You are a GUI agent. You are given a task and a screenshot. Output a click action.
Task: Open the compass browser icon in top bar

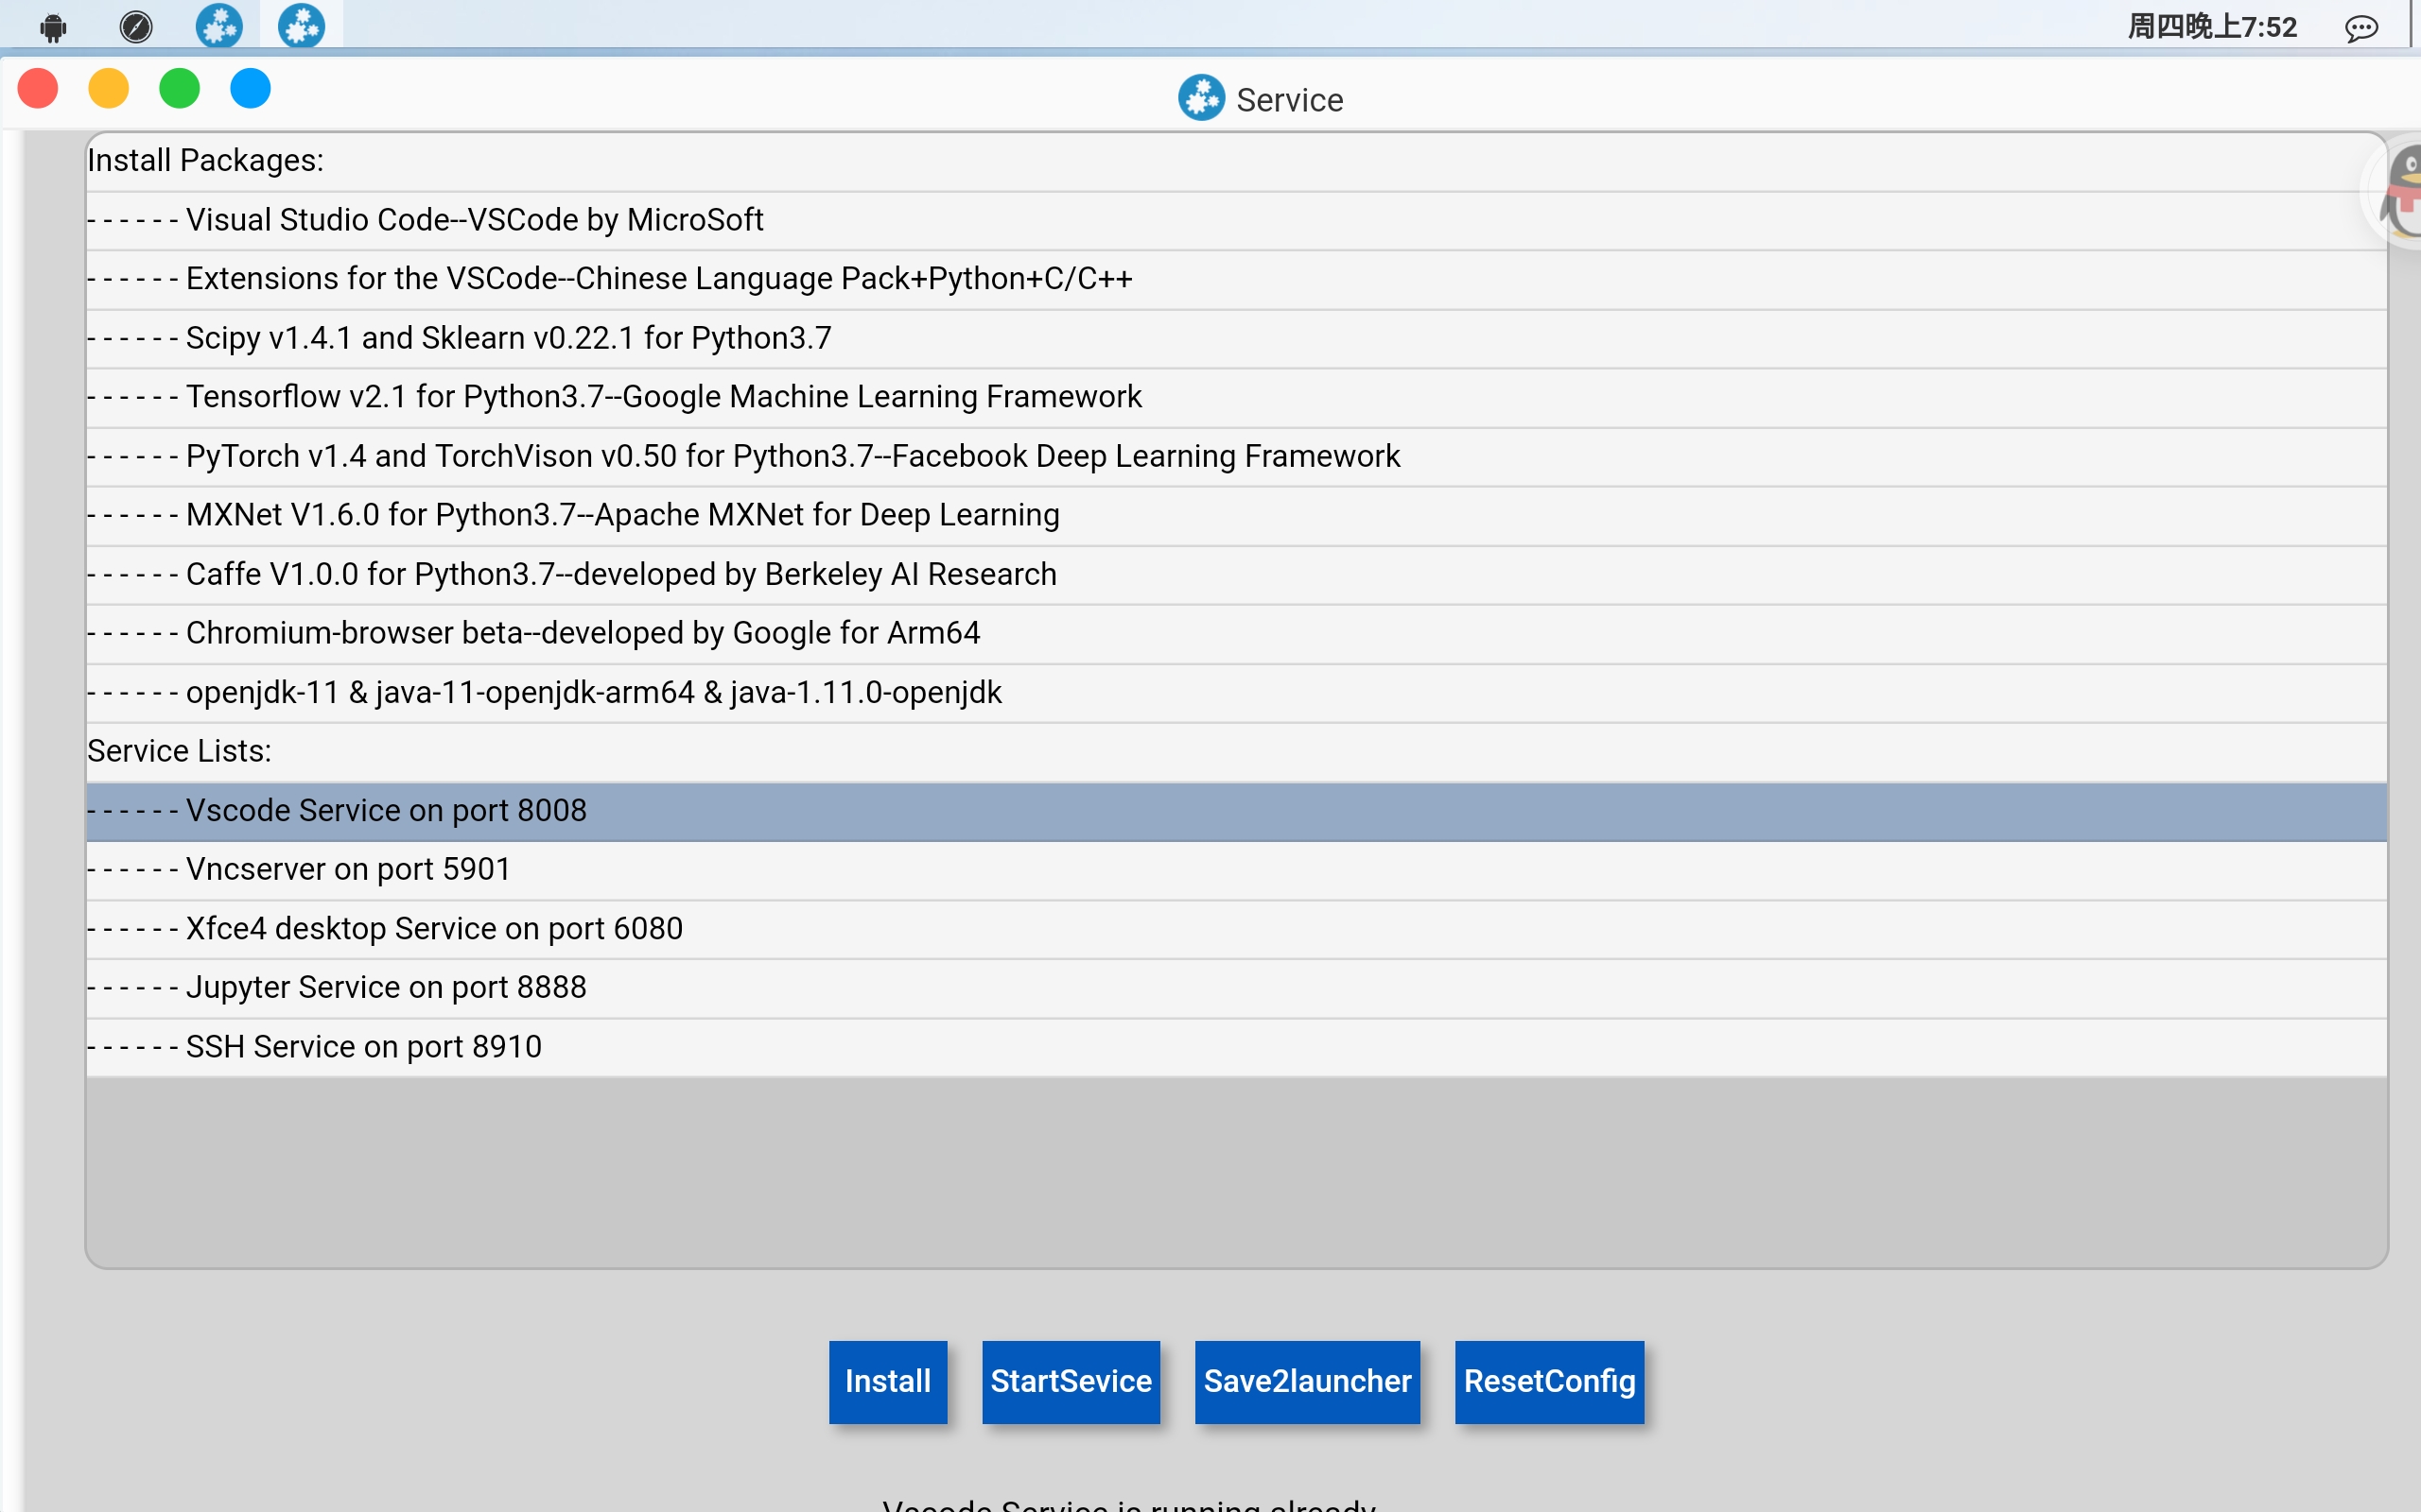click(x=136, y=27)
